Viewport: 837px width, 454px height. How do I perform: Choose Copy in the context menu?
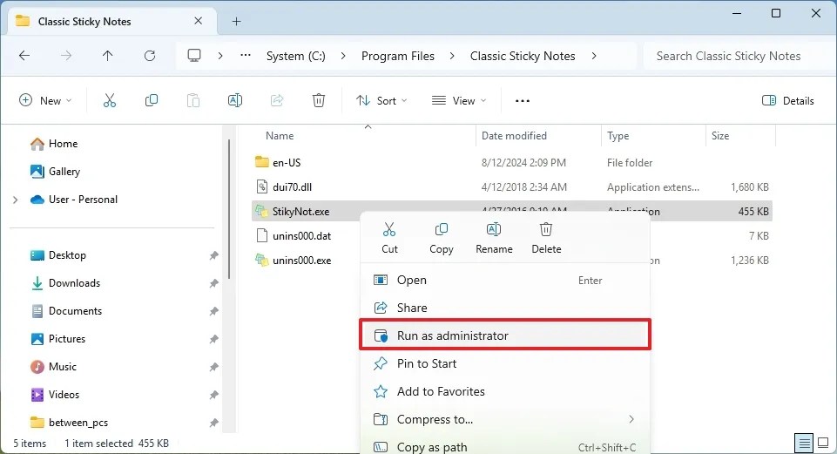[442, 238]
